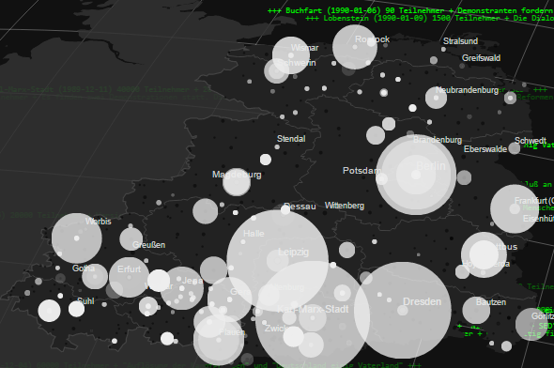
Task: Select the Stendal label
Action: pyautogui.click(x=291, y=139)
